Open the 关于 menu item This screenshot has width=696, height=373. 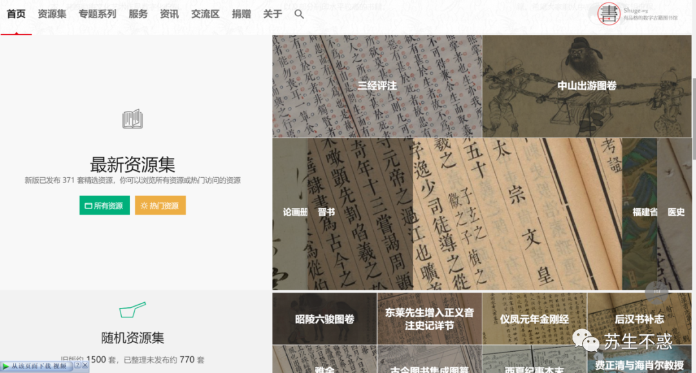click(273, 14)
